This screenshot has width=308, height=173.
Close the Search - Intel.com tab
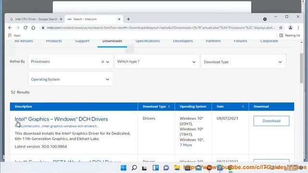tap(119, 19)
